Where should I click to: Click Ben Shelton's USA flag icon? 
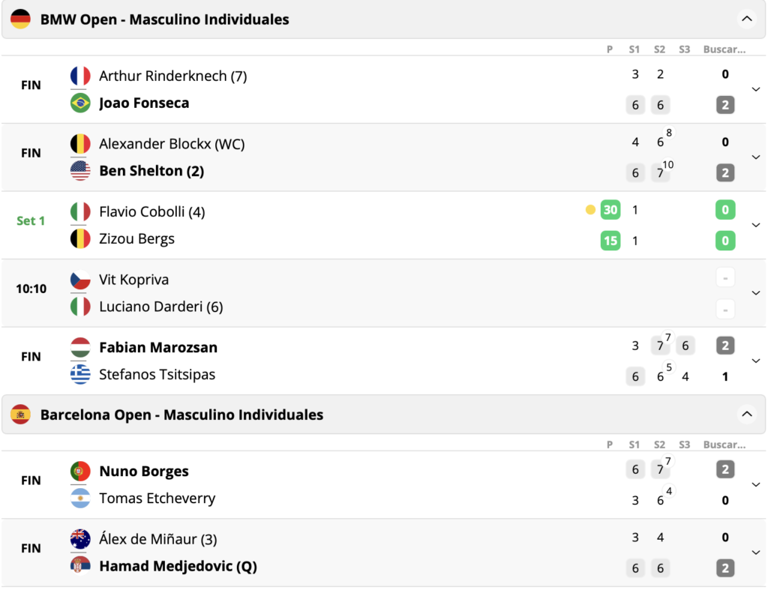tap(80, 171)
